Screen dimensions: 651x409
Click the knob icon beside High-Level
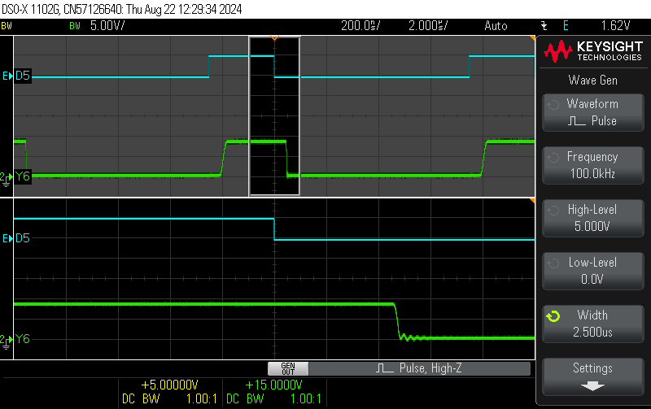(553, 210)
